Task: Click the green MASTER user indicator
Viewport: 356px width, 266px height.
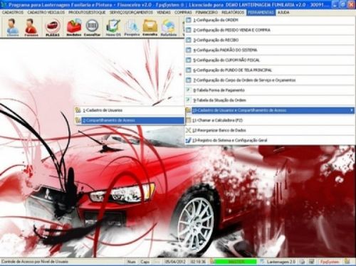Action: (236, 262)
